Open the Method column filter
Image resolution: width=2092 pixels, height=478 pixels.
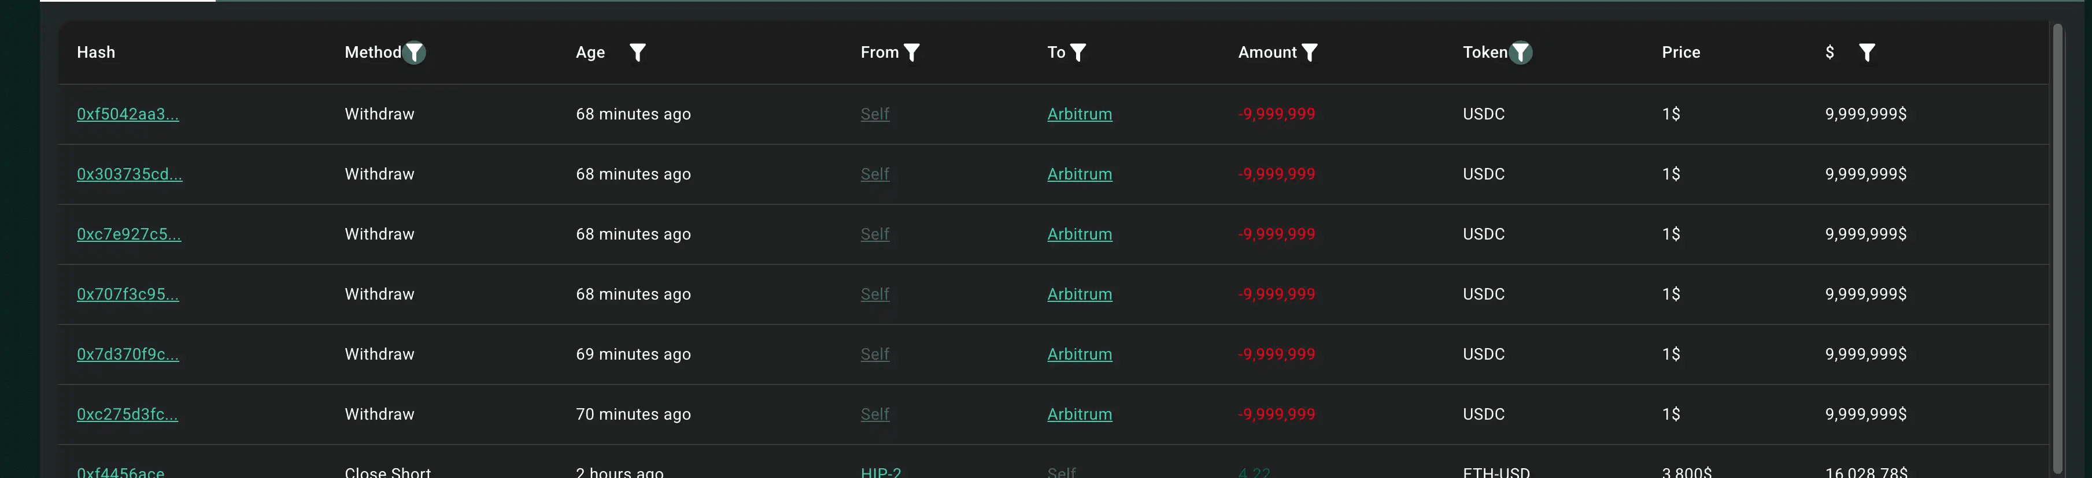[x=414, y=53]
